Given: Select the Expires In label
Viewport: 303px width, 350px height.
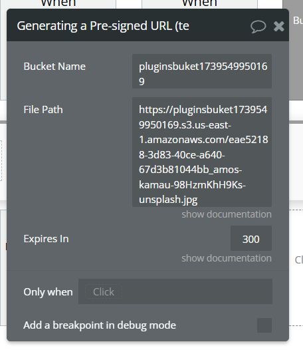Looking at the screenshot, I should click(x=46, y=239).
